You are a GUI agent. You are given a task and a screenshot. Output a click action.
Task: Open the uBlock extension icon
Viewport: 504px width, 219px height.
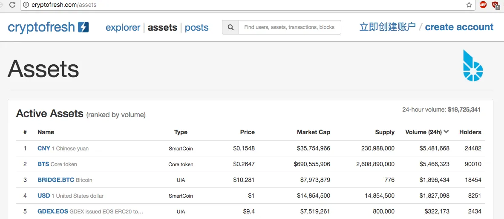495,5
